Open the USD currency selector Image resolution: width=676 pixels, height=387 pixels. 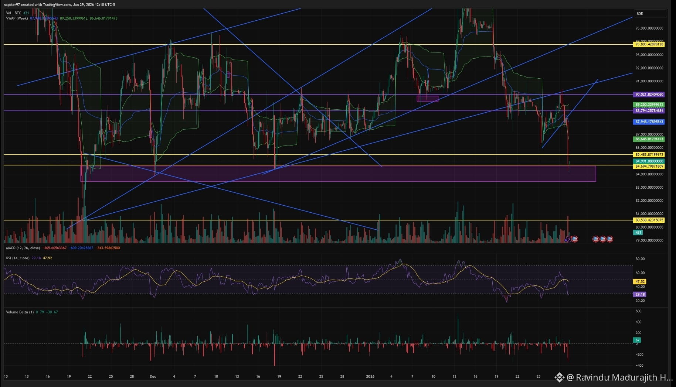click(650, 13)
